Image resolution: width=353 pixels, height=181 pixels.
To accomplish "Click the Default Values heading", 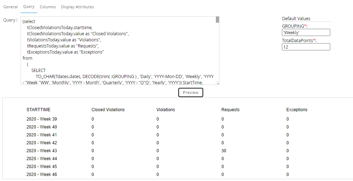I will 296,19.
